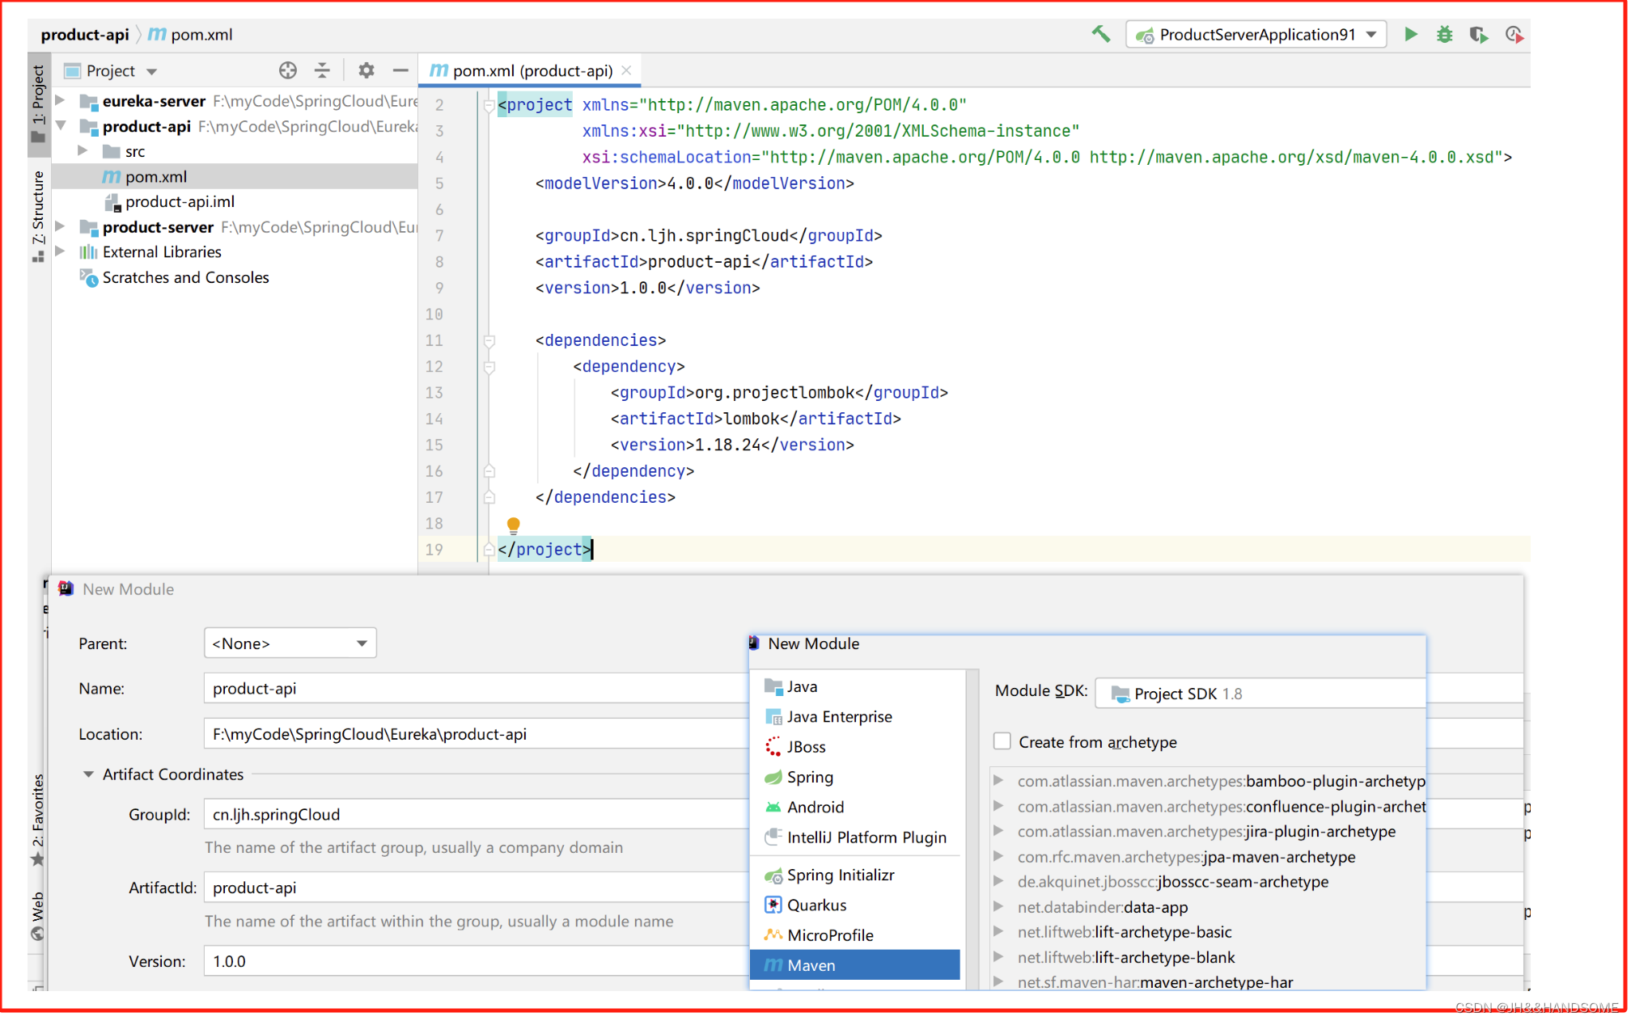This screenshot has width=1631, height=1021.
Task: Click the lombok artifactId line in editor
Action: 756,419
